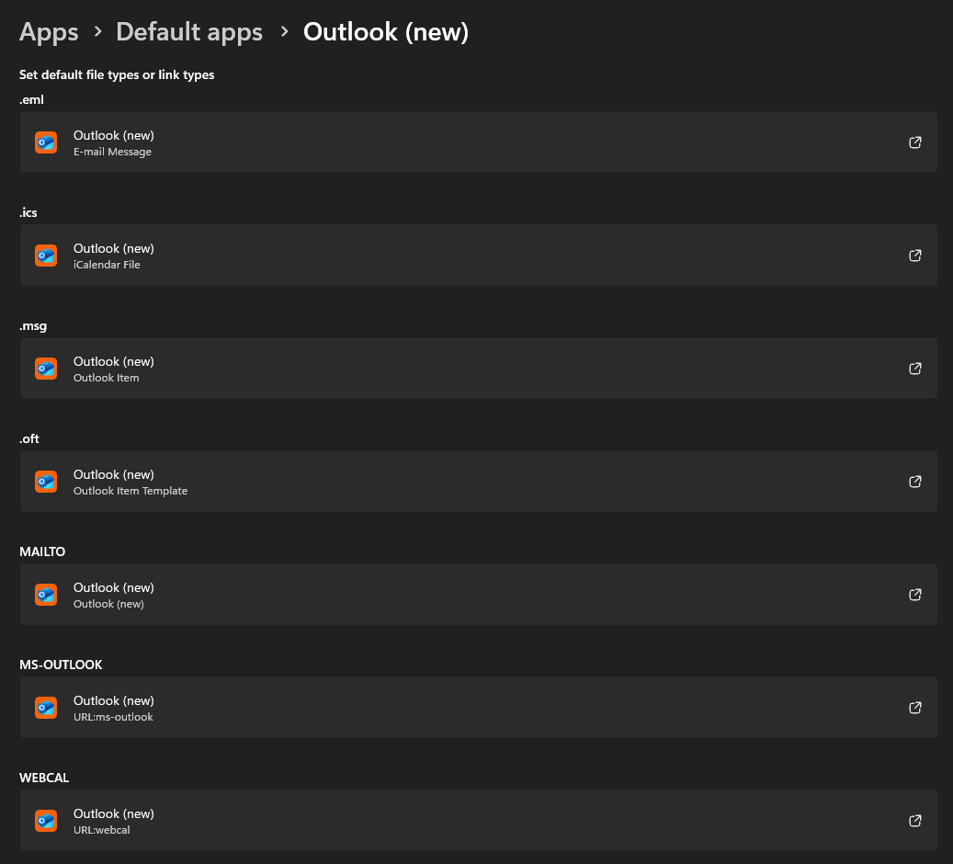
Task: Open external-link icon for WEBCAL row
Action: [x=914, y=821]
